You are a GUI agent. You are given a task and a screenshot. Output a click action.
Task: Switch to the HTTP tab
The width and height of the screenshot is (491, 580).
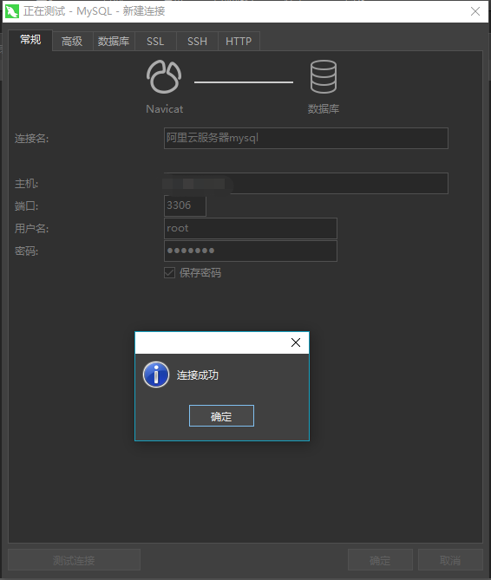pos(239,41)
